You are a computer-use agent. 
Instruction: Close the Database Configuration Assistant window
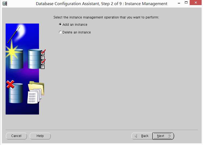(196, 3)
